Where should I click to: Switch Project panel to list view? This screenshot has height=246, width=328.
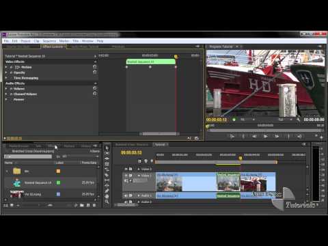pyautogui.click(x=6, y=205)
